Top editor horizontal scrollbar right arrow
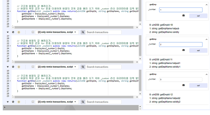The width and height of the screenshot is (210, 115). click(137, 27)
